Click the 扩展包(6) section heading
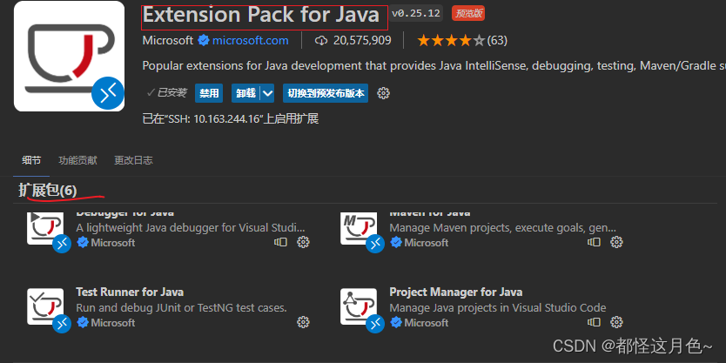 (x=48, y=191)
